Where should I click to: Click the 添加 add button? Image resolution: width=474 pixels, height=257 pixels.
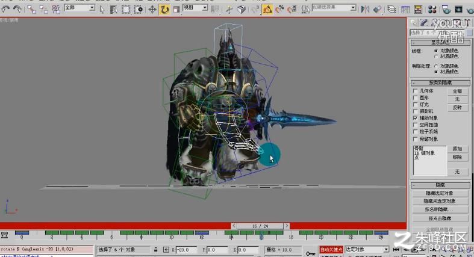point(457,149)
